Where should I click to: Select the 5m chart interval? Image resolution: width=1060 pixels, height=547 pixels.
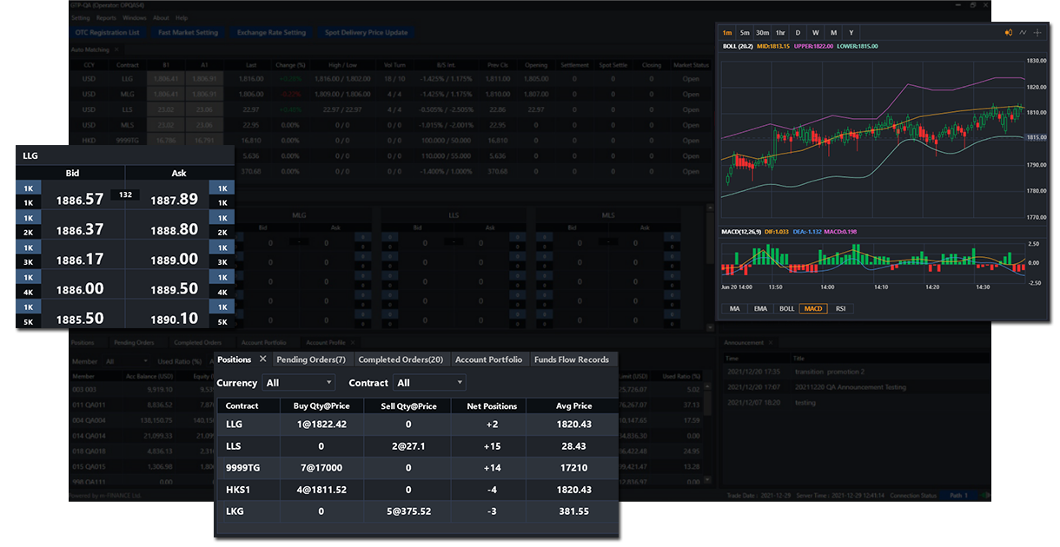click(745, 32)
